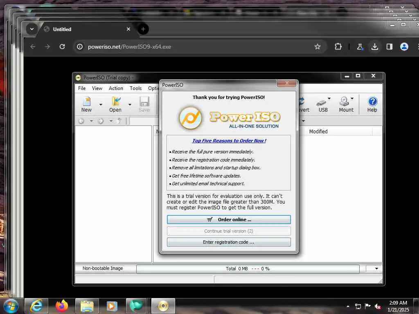The width and height of the screenshot is (419, 314).
Task: Open Top Five Reasons to Order Now link
Action: point(229,141)
